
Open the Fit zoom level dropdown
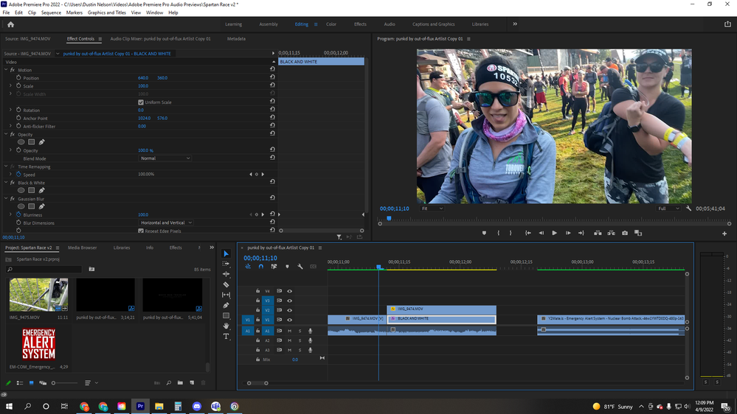[x=432, y=208]
